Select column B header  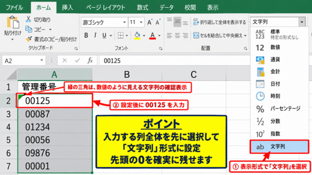point(127,74)
